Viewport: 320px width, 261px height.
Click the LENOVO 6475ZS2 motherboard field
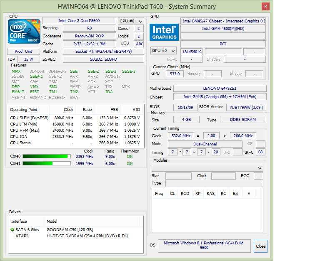(x=220, y=89)
